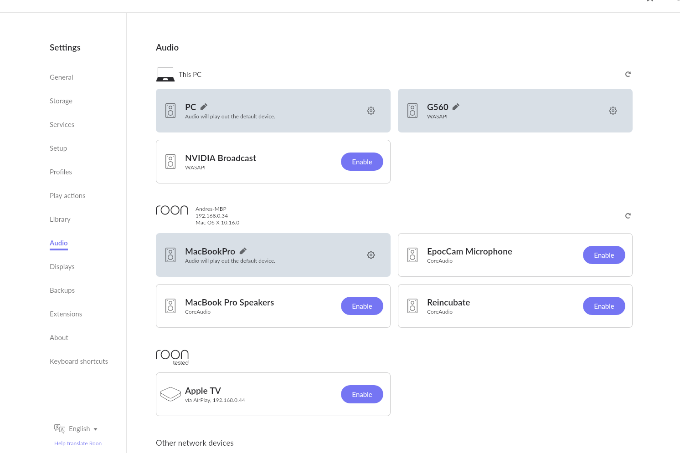Enable the Reincubate device
The width and height of the screenshot is (680, 453).
point(604,306)
